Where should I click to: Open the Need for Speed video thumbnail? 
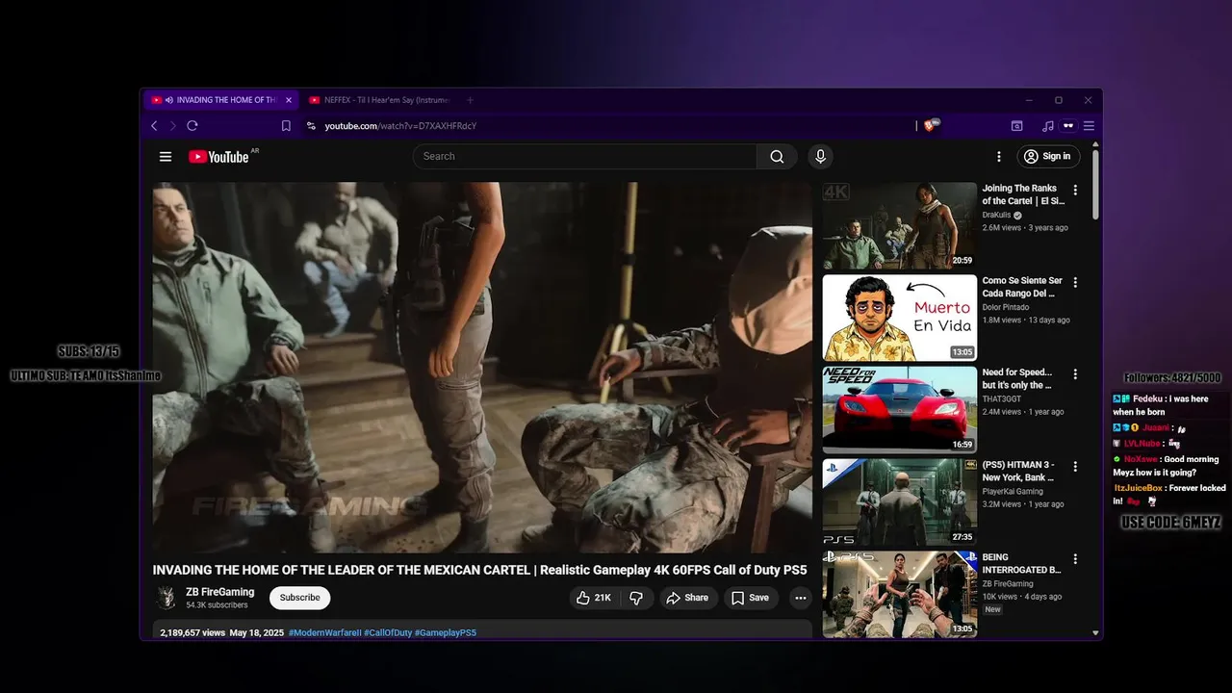(x=899, y=410)
